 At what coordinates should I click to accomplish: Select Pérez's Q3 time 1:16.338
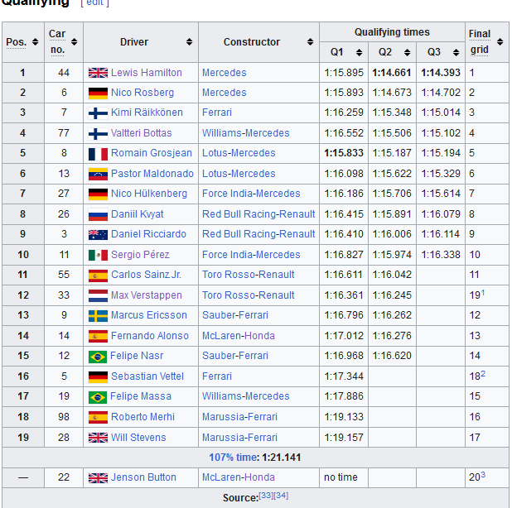[441, 255]
